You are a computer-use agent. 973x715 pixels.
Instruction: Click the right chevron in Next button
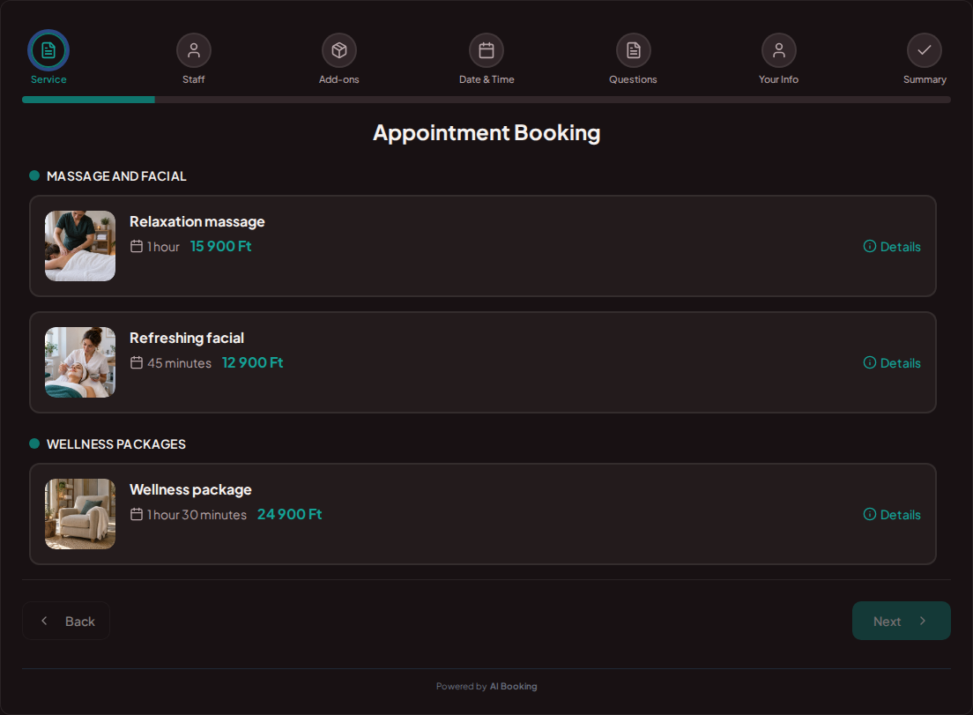click(923, 621)
